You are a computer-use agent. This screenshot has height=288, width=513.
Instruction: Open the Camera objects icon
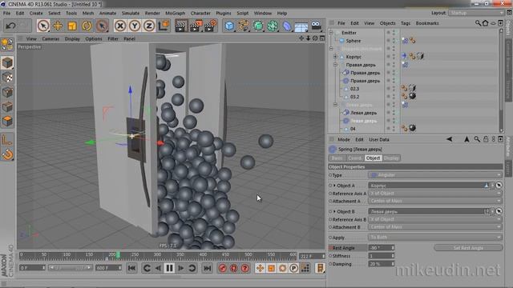click(x=316, y=26)
